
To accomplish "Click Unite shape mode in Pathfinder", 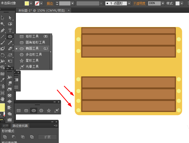I will pyautogui.click(x=5, y=137).
